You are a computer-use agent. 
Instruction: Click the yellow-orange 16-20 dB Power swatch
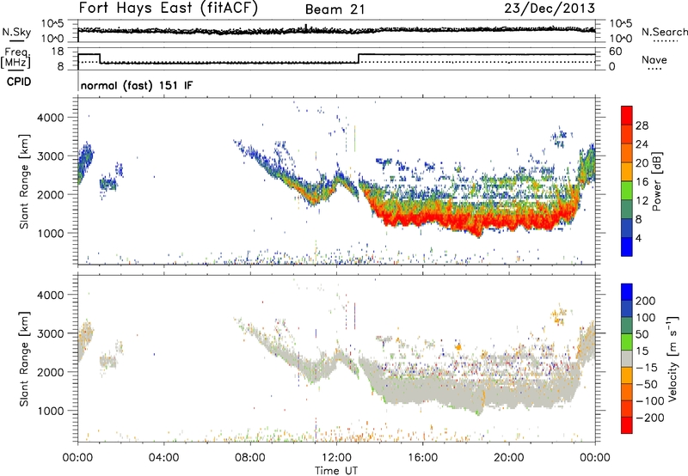627,171
